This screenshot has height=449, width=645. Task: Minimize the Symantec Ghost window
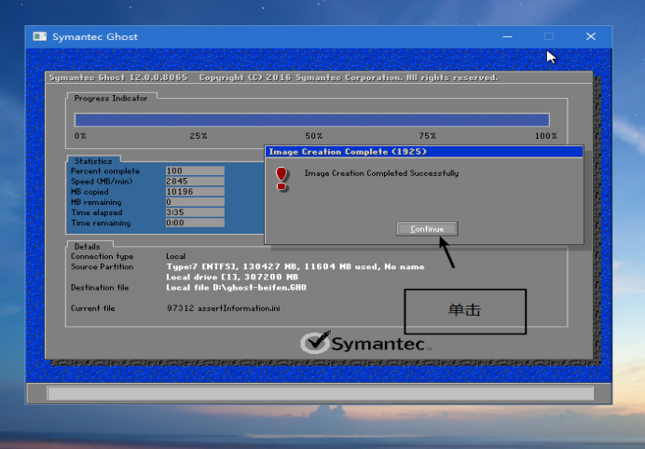pos(508,36)
